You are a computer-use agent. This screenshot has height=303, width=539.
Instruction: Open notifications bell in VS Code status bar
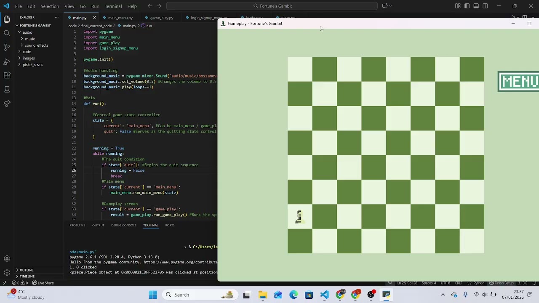point(534,283)
